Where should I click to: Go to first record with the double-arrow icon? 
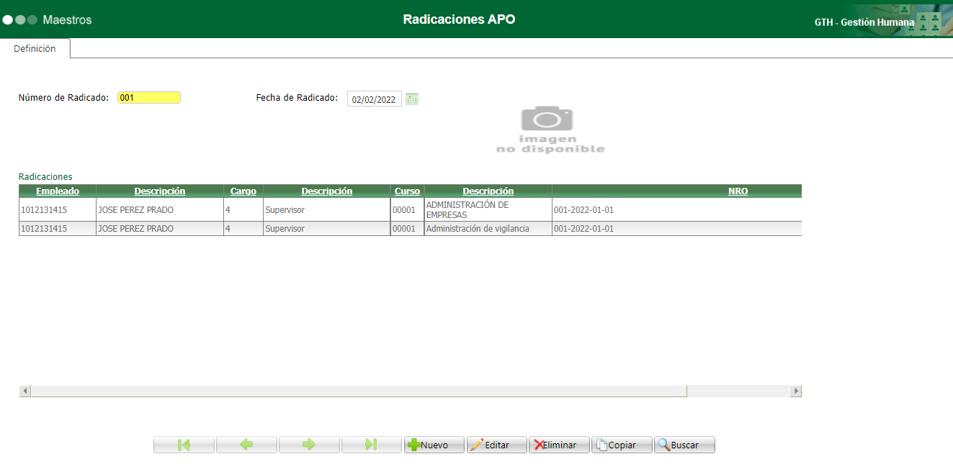tap(184, 444)
